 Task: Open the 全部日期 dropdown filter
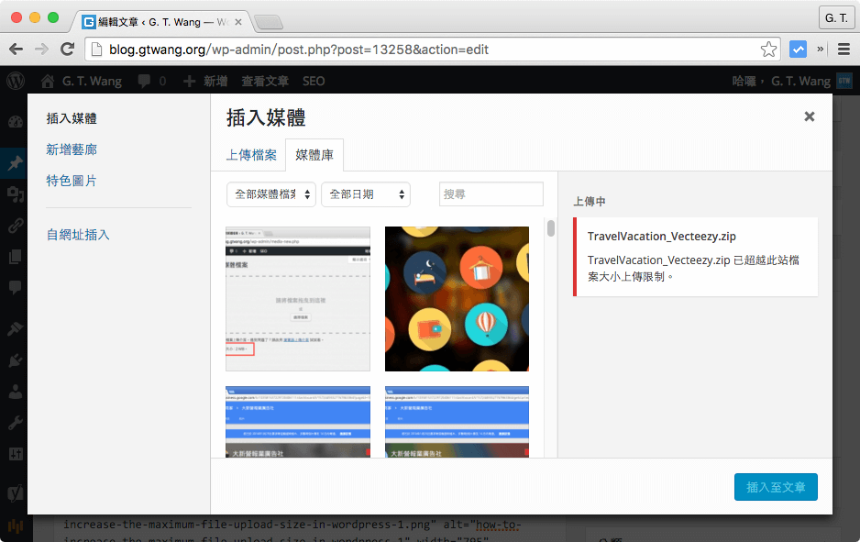pos(366,194)
